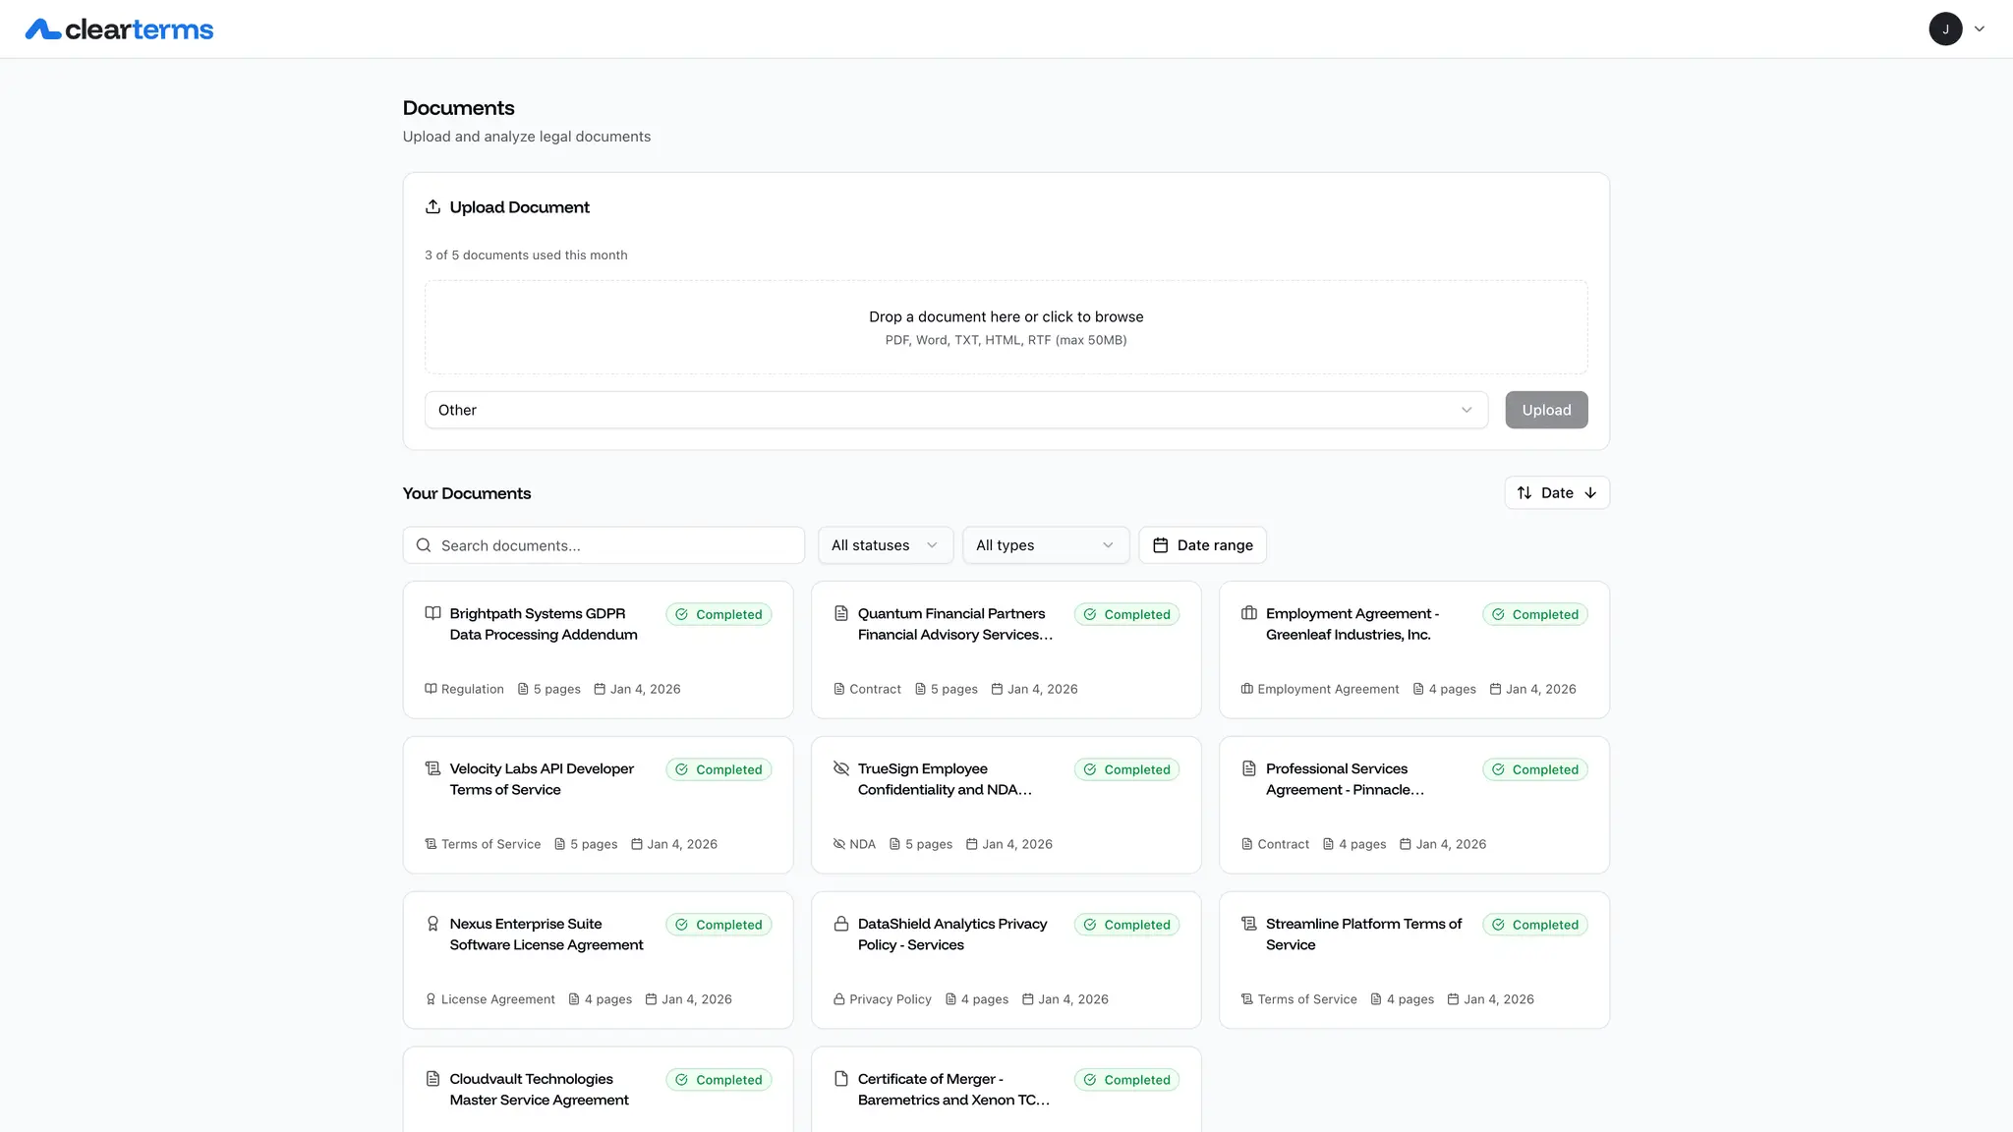
Task: Click Privacy Policy tag on DataShield card
Action: pyautogui.click(x=882, y=999)
